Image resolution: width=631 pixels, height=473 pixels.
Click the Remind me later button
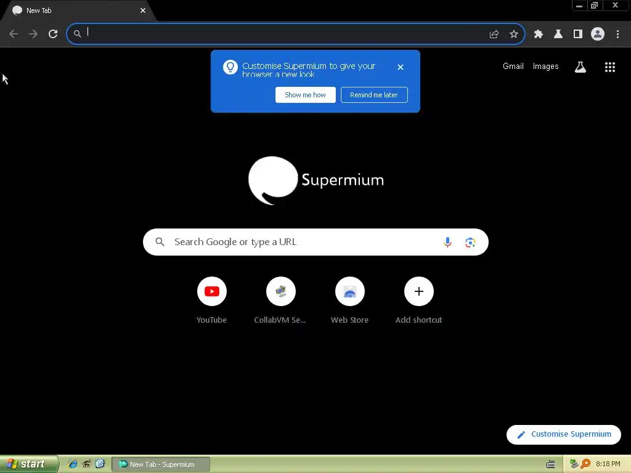(x=374, y=95)
